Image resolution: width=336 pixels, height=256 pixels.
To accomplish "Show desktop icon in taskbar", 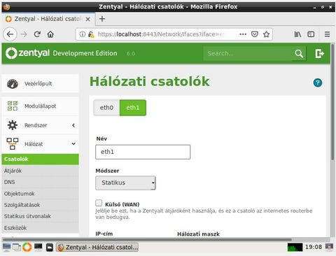I will (x=6, y=247).
